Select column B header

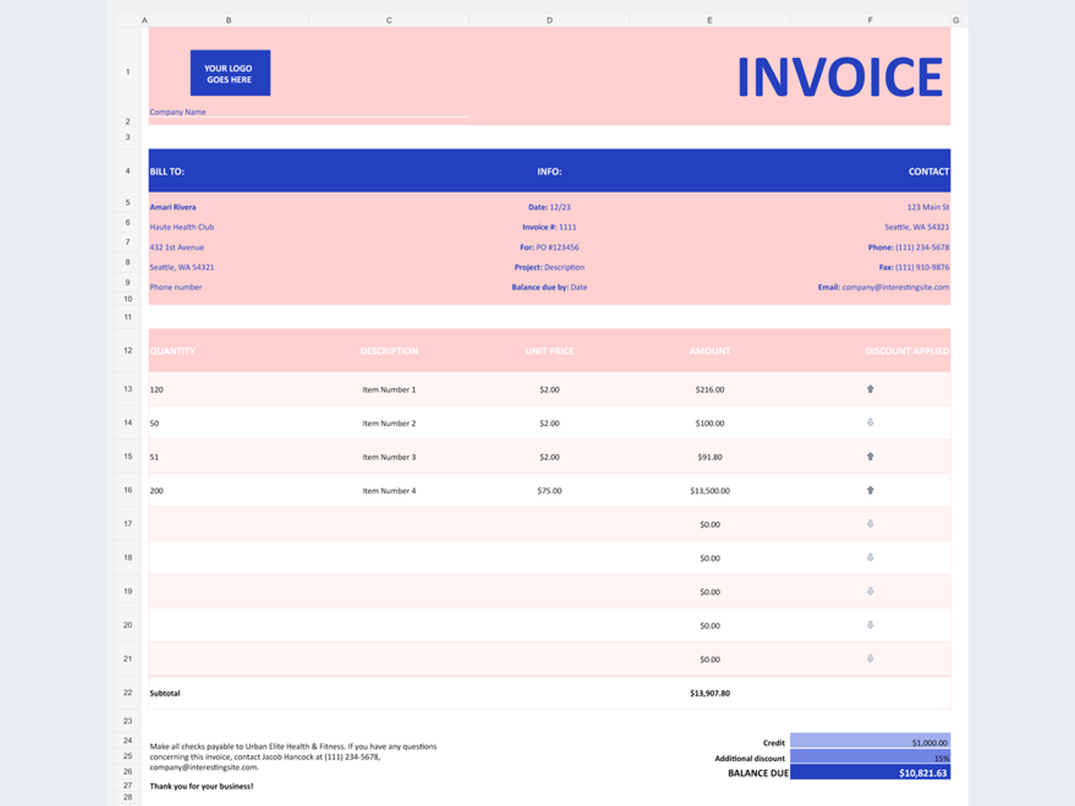tap(228, 20)
